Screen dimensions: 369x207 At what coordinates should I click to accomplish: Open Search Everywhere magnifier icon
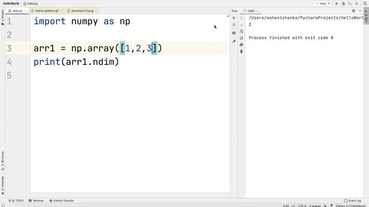pyautogui.click(x=365, y=3)
